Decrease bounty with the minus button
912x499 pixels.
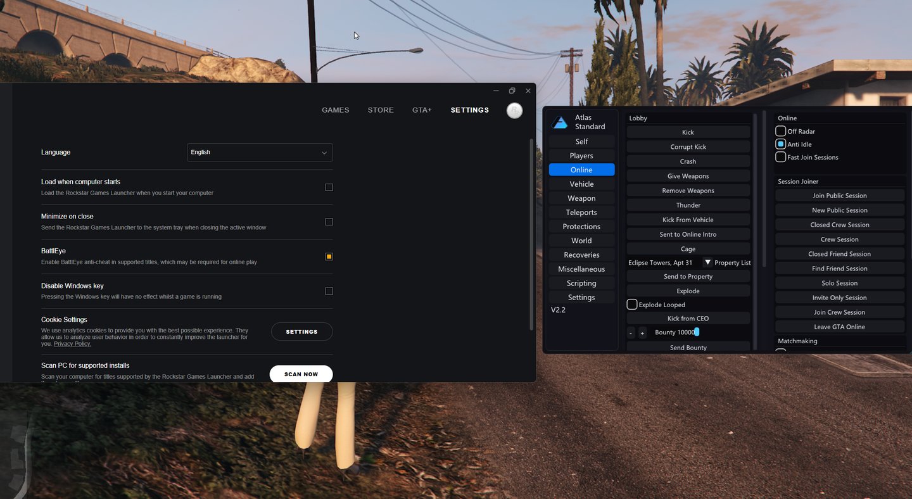[631, 333]
